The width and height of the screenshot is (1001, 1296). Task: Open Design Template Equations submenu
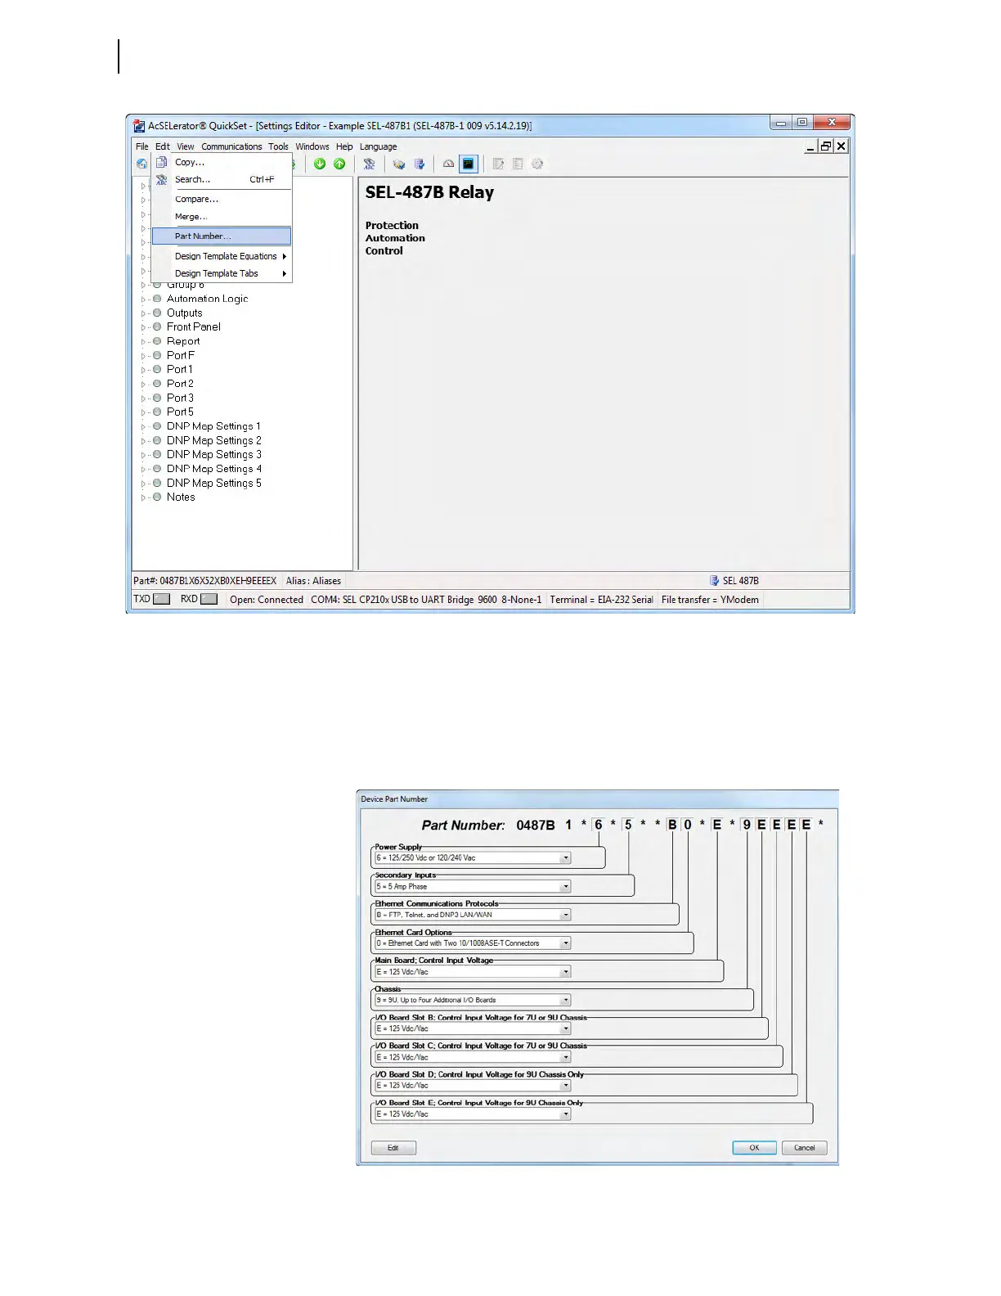pos(222,256)
